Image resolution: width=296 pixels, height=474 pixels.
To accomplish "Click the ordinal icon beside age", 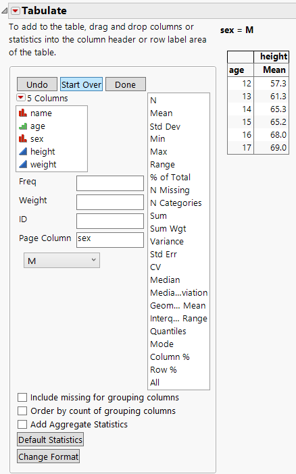I will click(23, 126).
